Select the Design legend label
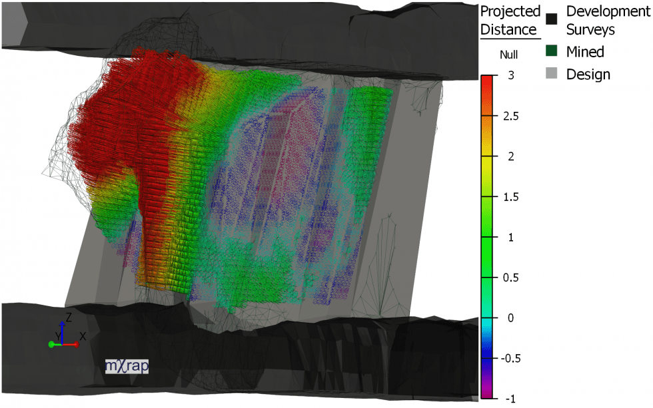The width and height of the screenshot is (653, 408). (x=588, y=74)
